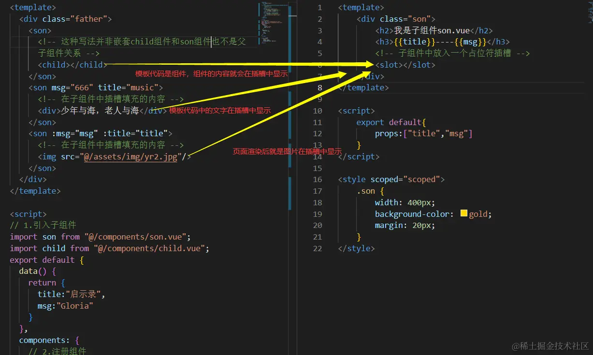Click the import child from child.vue line
This screenshot has width=593, height=355.
point(109,248)
